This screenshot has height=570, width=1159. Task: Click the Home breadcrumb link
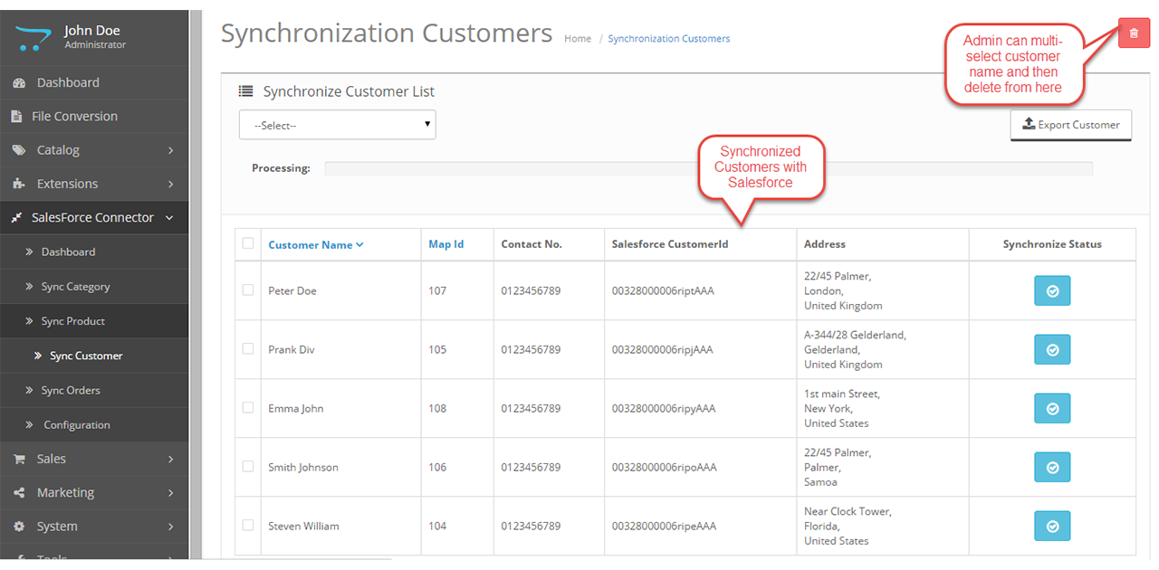point(578,39)
